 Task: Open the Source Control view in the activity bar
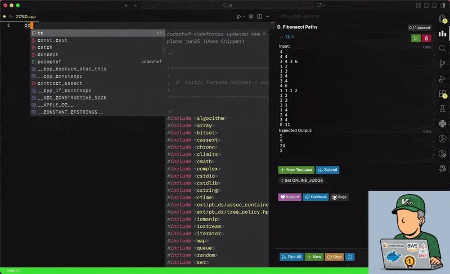(x=442, y=64)
